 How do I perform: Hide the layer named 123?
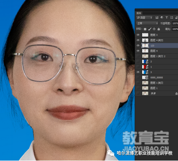tap(138, 46)
